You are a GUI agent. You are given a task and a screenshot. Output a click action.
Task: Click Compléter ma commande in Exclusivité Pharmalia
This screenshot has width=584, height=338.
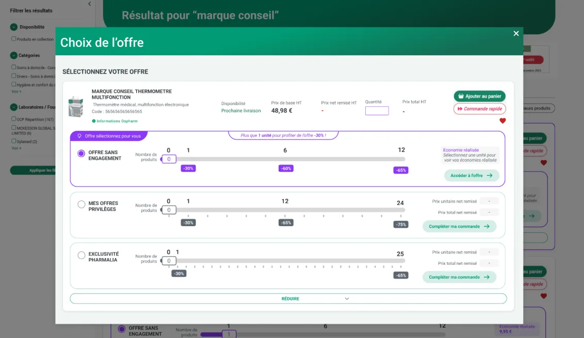click(x=459, y=277)
